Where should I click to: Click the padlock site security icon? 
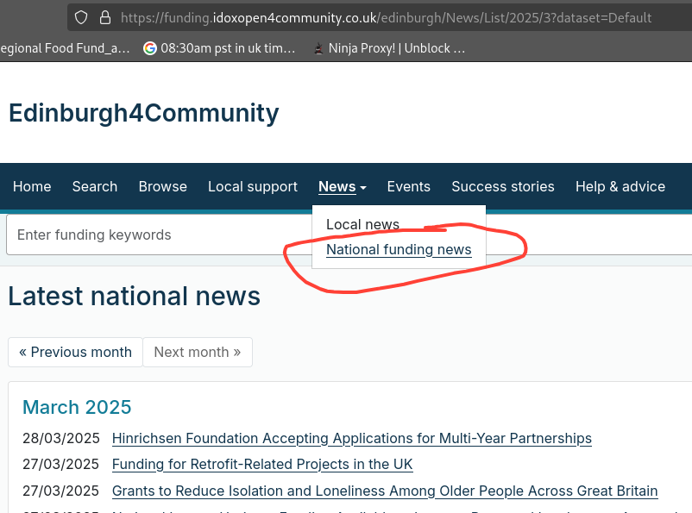[x=105, y=17]
